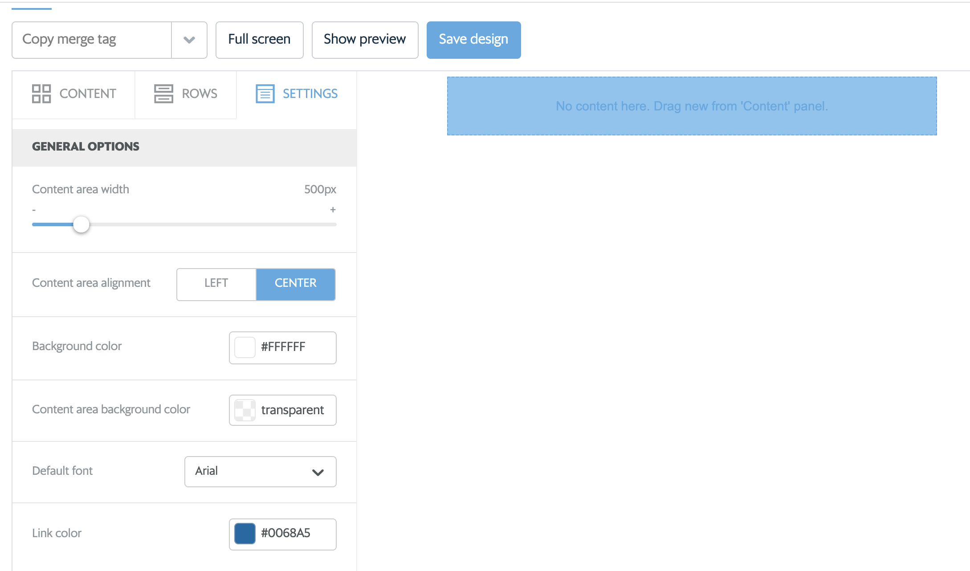Image resolution: width=970 pixels, height=571 pixels.
Task: Click the white square icon in Background color field
Action: (x=244, y=347)
